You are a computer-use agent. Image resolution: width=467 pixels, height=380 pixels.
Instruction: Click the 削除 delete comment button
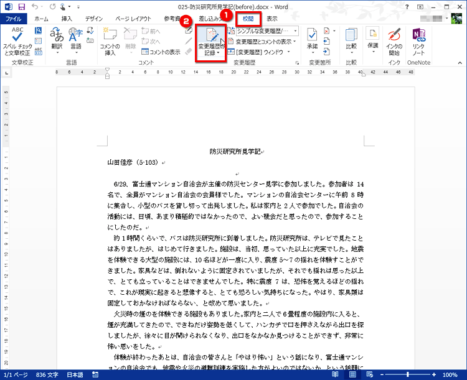130,41
